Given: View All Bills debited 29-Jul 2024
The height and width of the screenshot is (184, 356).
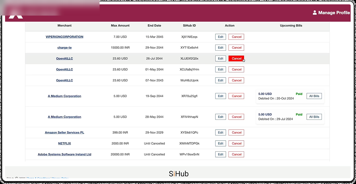Looking at the screenshot, I should [x=314, y=117].
